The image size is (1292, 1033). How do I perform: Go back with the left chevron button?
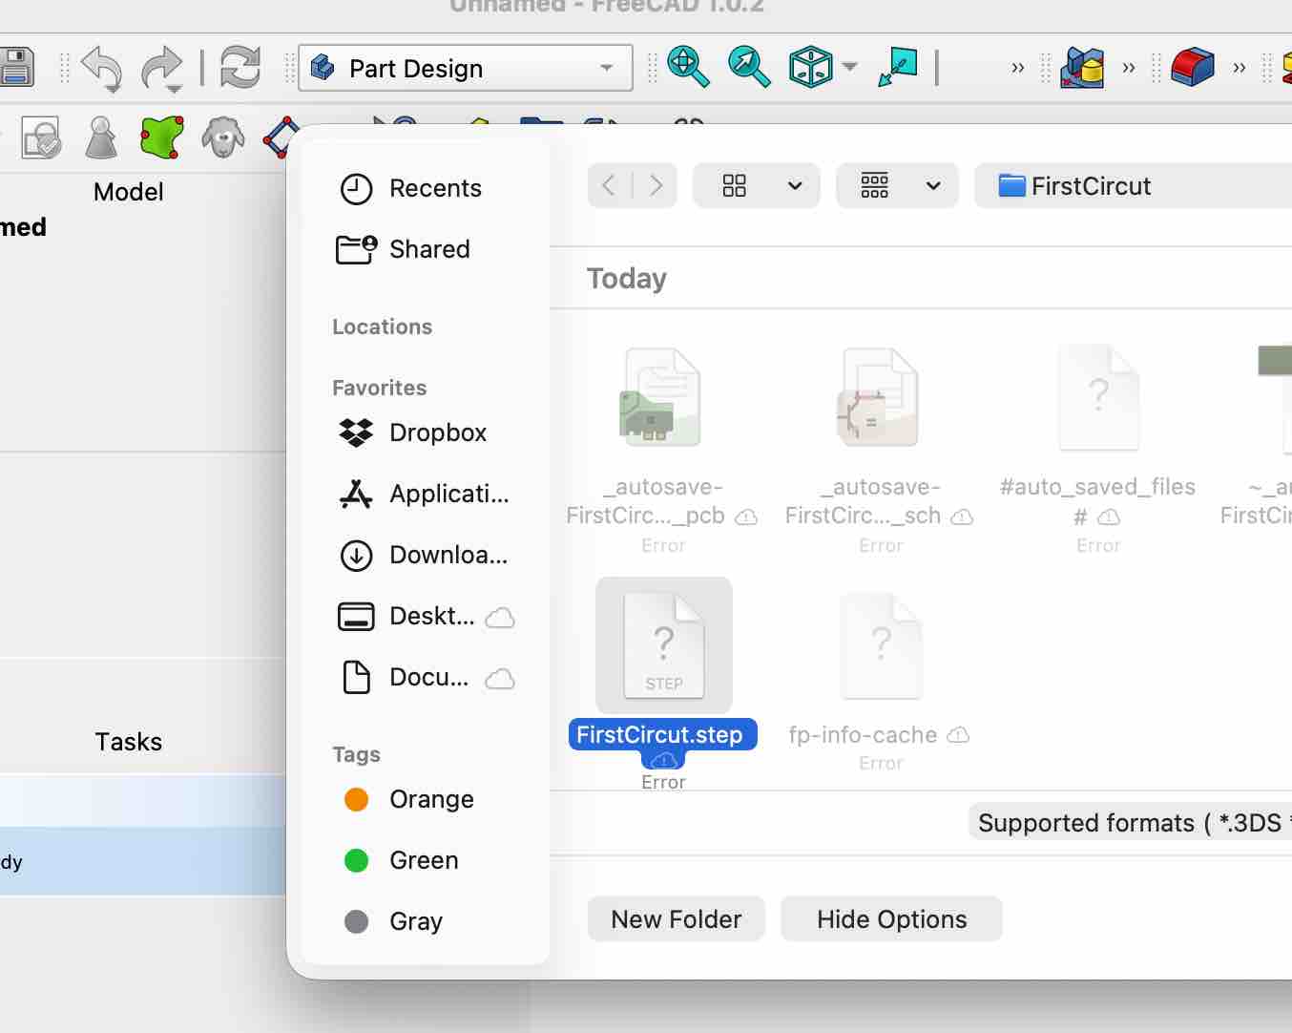(610, 185)
